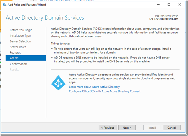Maximize the wizard window
Viewport: 188px width, 136px height.
[x=169, y=5]
